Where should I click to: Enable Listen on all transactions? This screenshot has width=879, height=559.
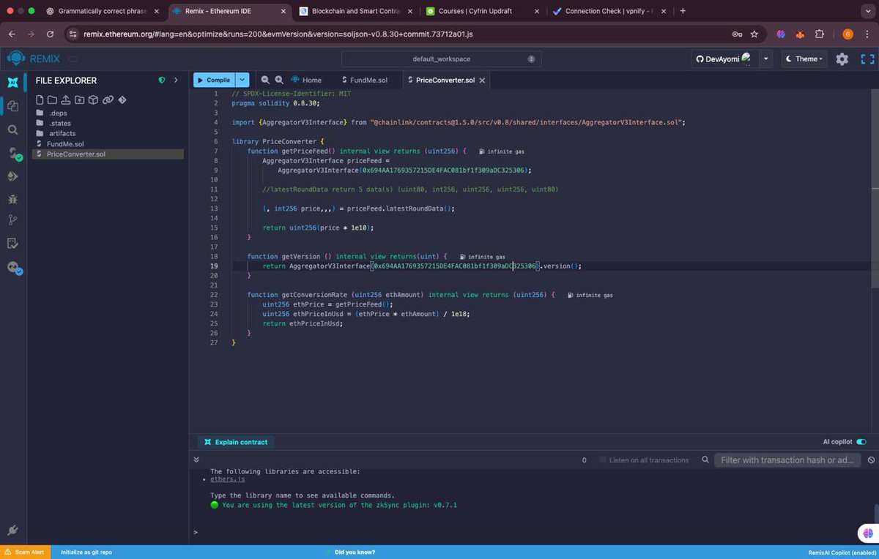602,460
